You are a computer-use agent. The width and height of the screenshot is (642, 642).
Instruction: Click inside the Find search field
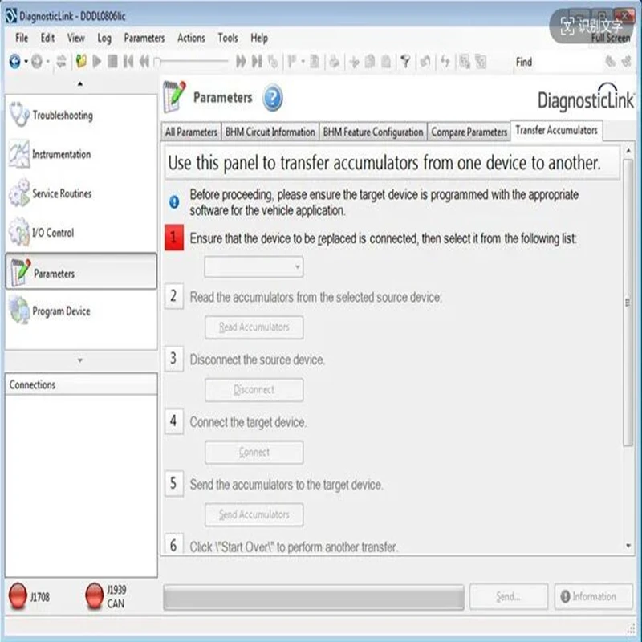pos(567,62)
